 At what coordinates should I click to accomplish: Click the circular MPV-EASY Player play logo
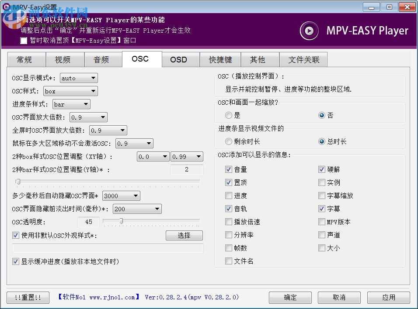pos(309,31)
